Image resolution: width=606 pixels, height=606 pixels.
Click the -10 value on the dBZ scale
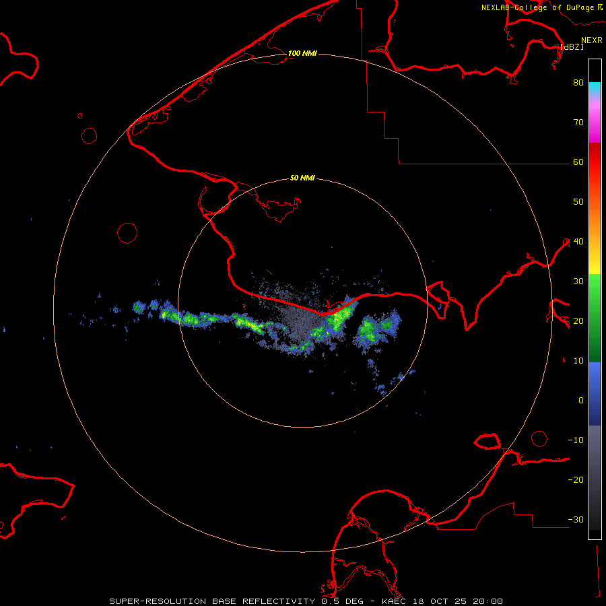(576, 440)
